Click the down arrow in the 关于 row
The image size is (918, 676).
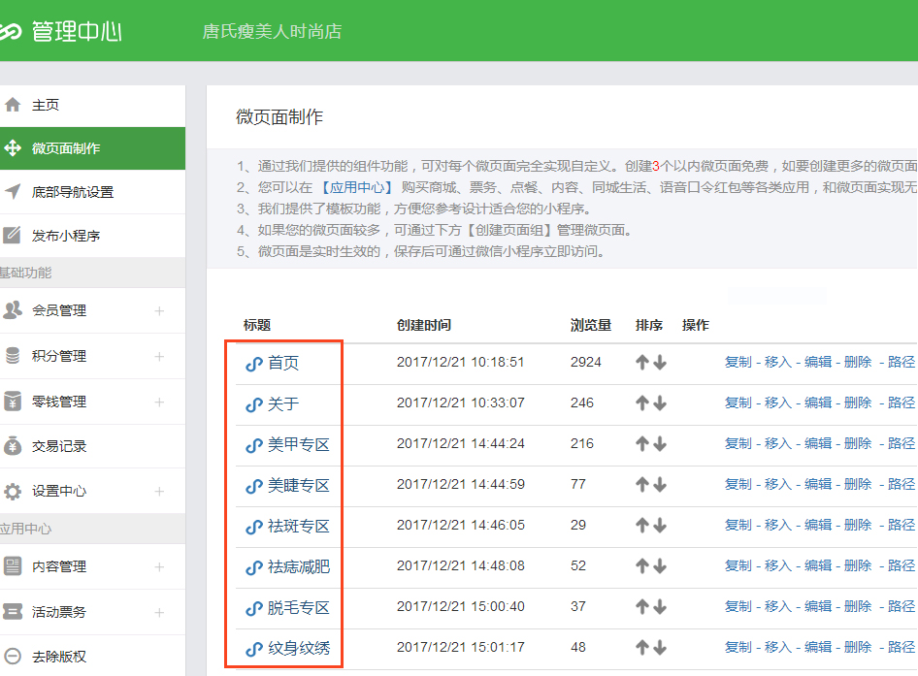coord(660,403)
